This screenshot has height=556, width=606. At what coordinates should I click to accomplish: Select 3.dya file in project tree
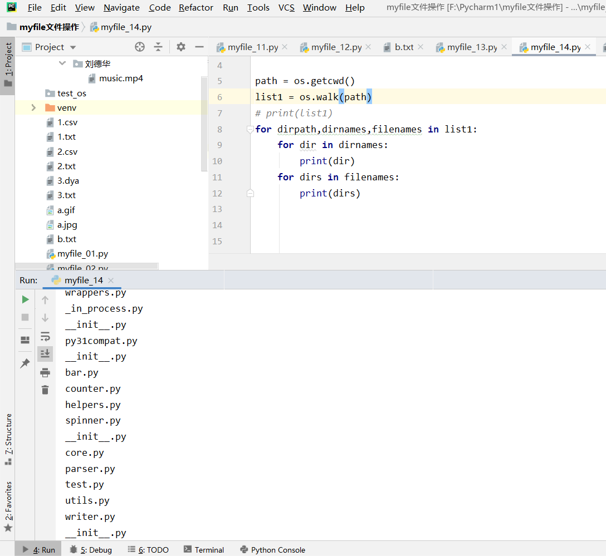[x=63, y=181]
